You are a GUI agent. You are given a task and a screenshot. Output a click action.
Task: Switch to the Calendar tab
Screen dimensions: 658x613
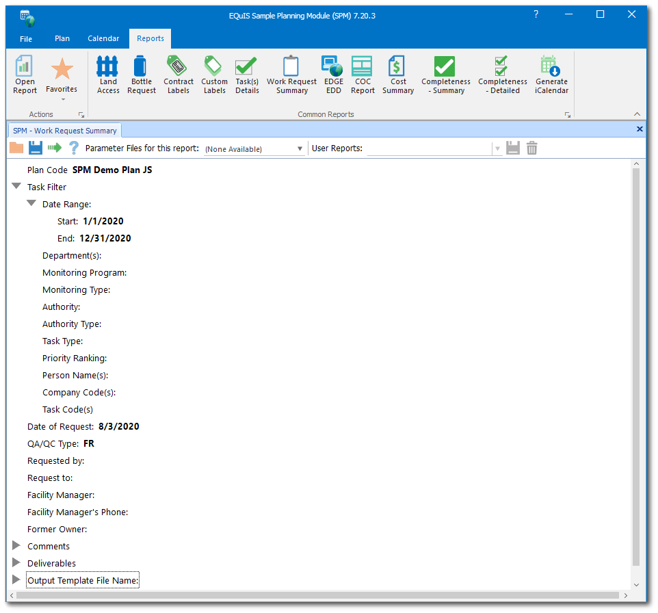(103, 38)
